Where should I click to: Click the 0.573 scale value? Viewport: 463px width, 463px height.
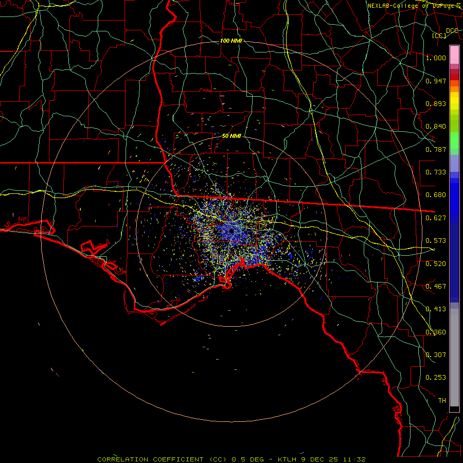coord(436,241)
